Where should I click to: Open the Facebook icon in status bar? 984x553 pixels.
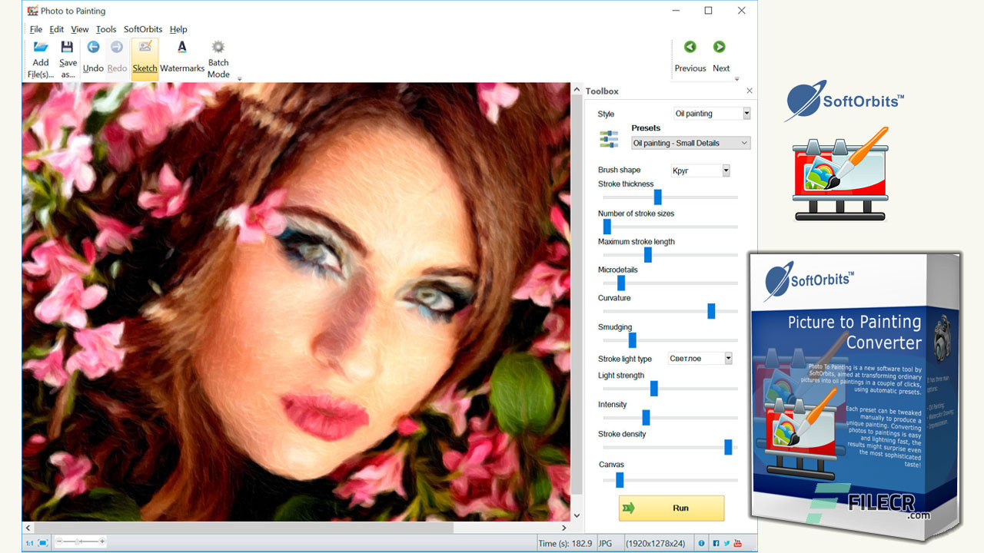click(x=716, y=544)
